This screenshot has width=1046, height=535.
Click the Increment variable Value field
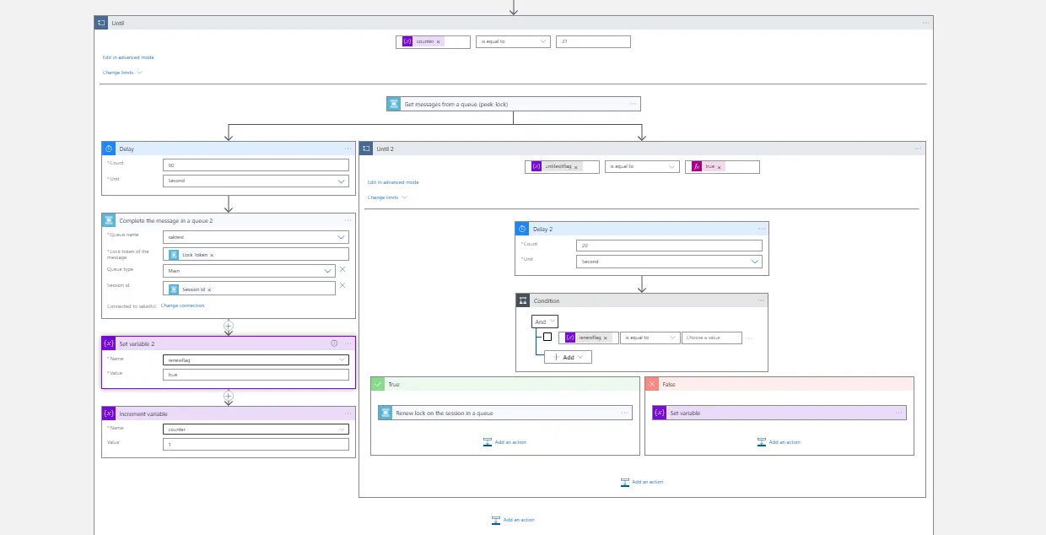256,444
